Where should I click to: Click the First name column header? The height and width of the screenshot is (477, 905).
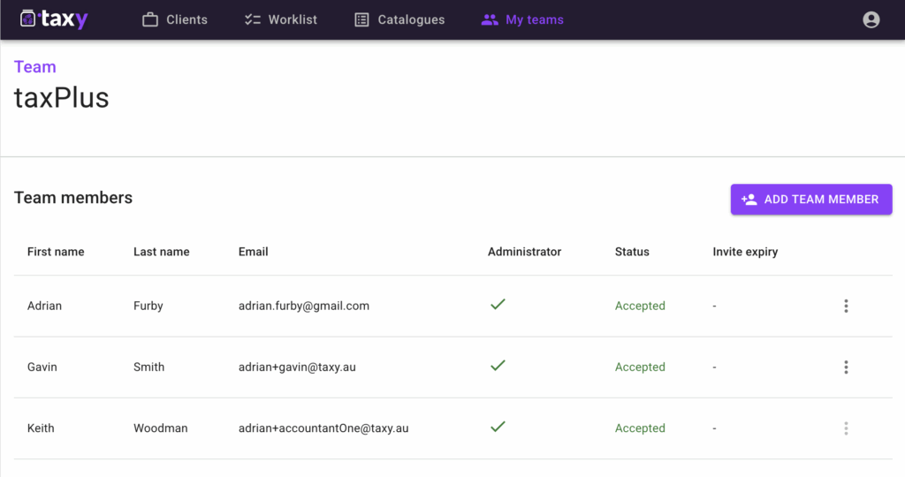click(x=56, y=252)
